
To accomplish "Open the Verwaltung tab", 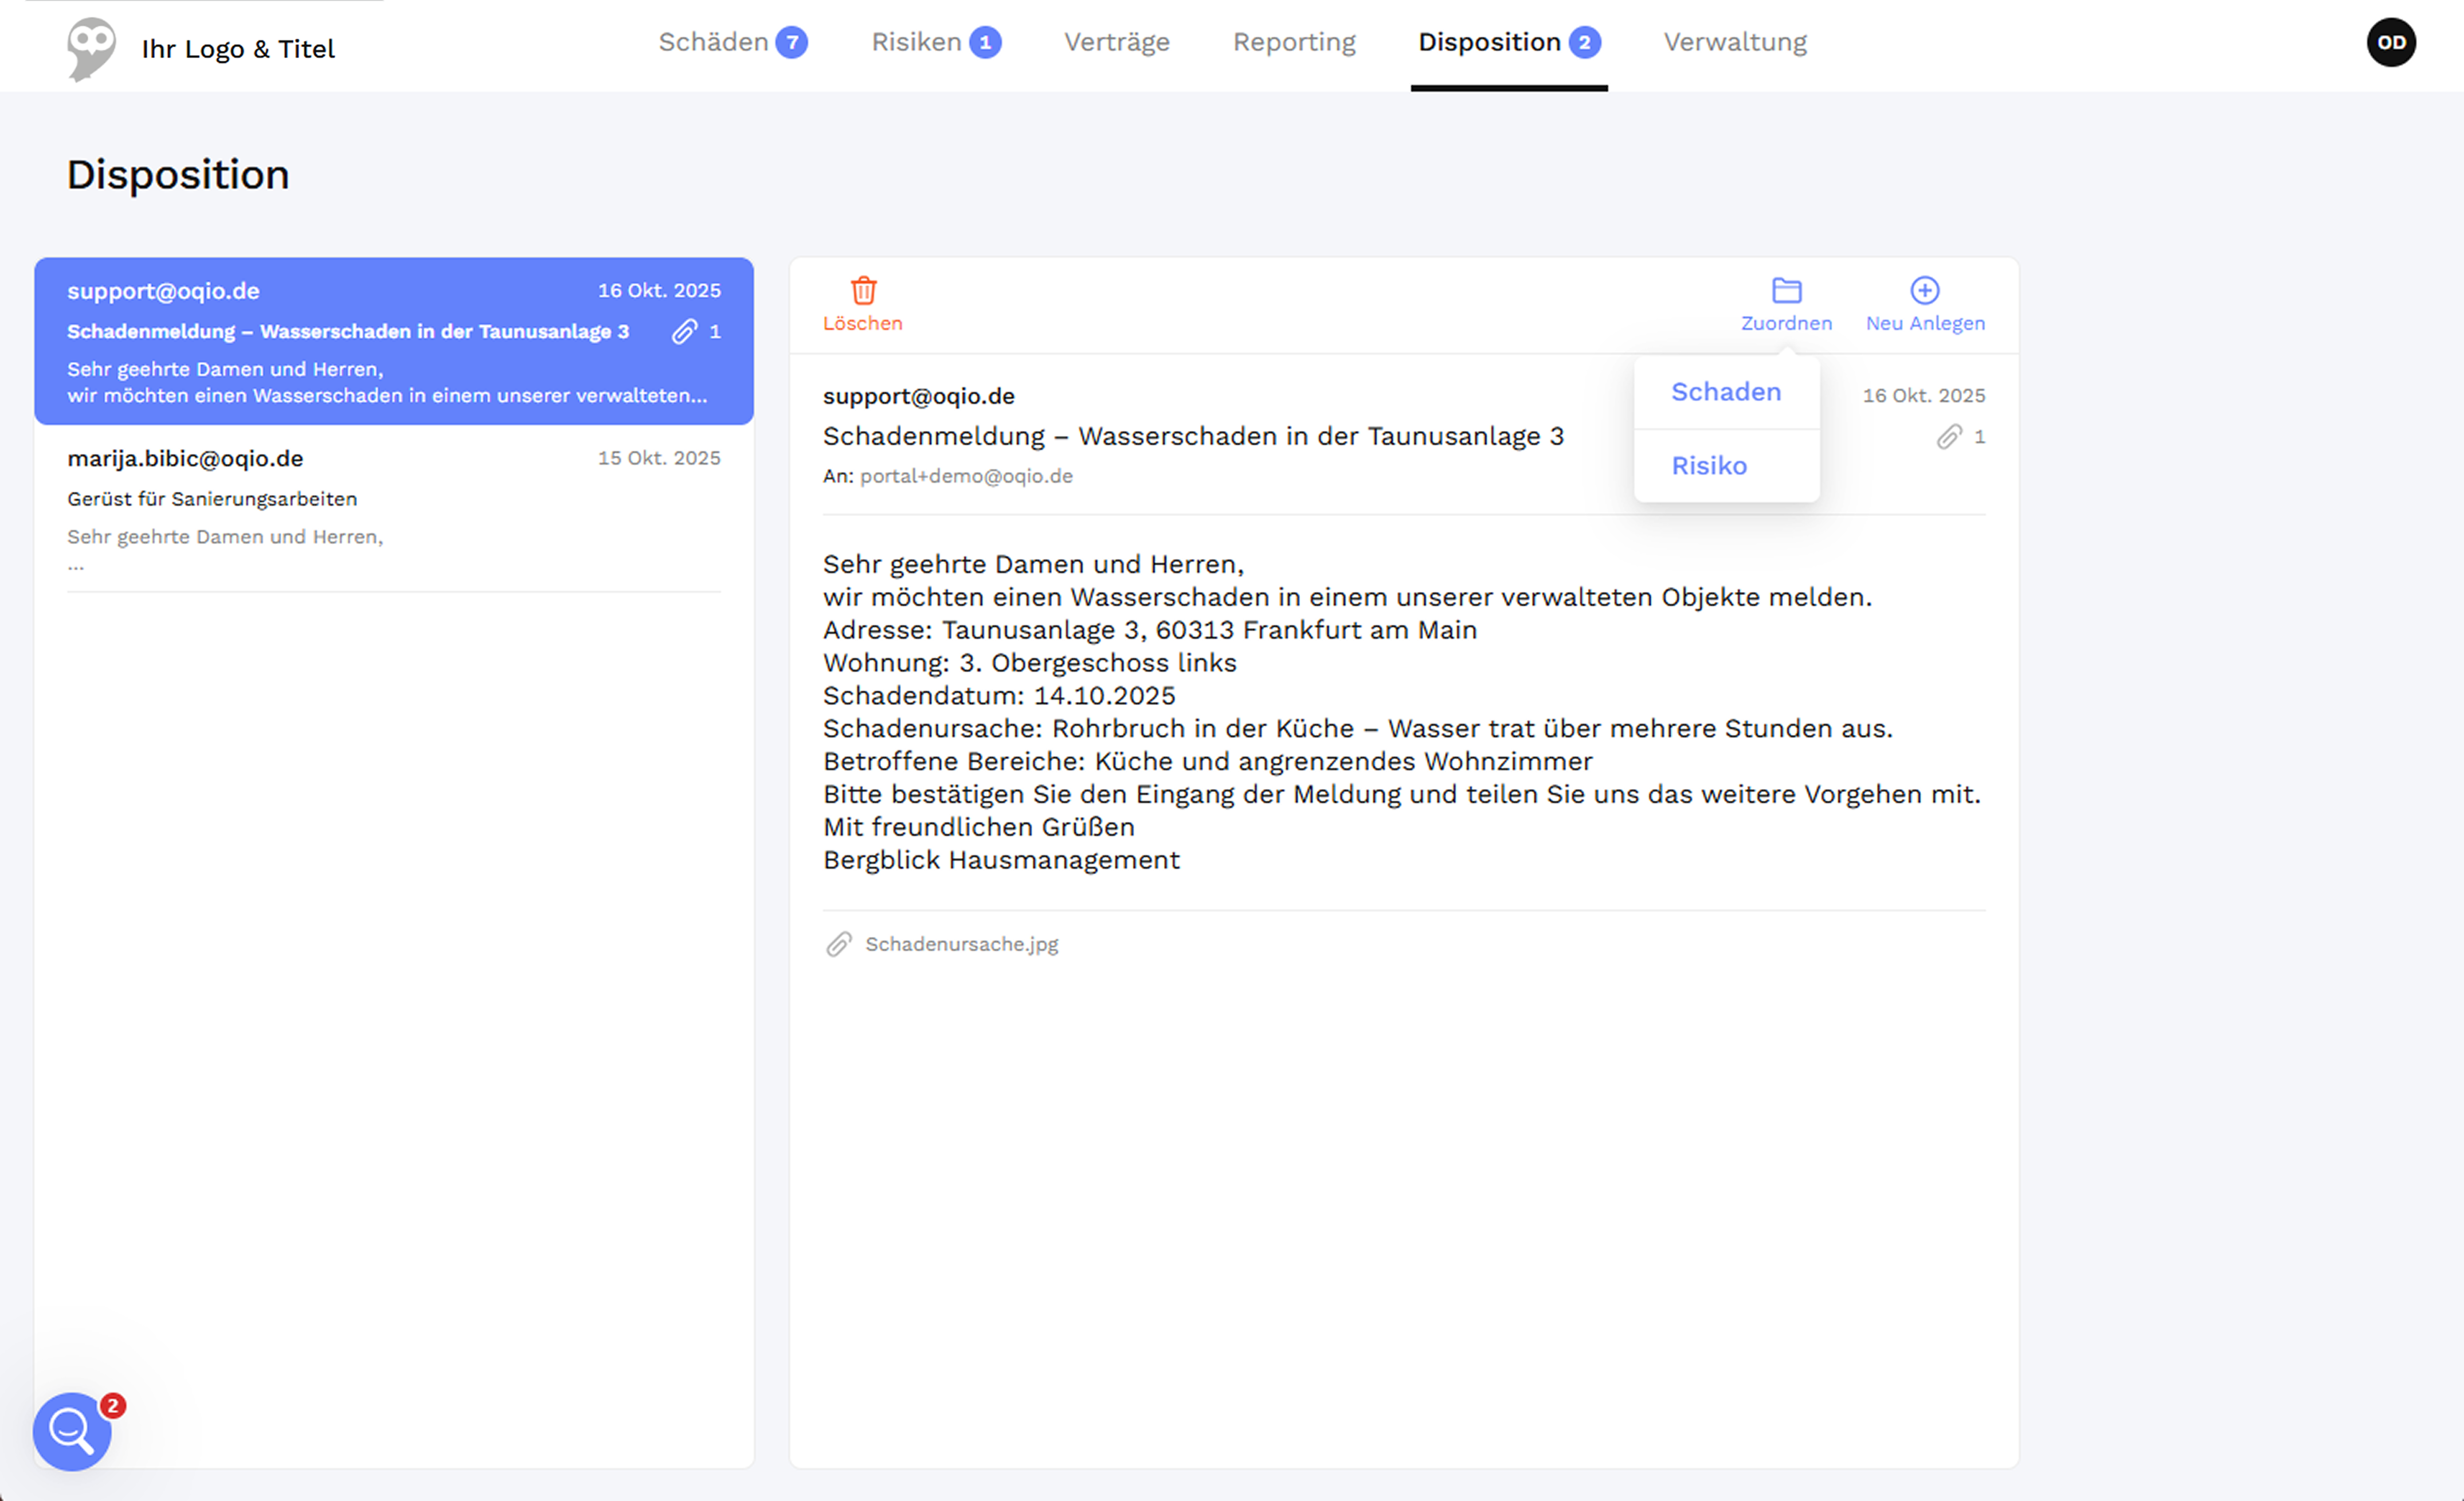I will 1735,42.
